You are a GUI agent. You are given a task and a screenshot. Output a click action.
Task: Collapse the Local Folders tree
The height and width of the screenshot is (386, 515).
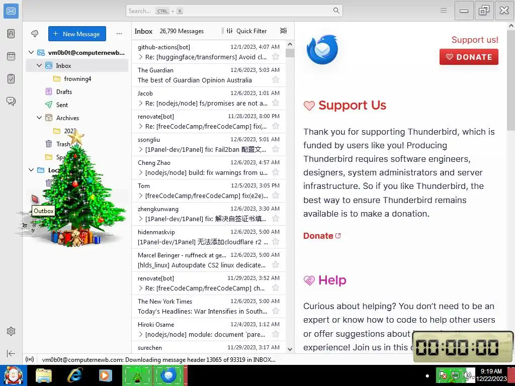click(31, 170)
